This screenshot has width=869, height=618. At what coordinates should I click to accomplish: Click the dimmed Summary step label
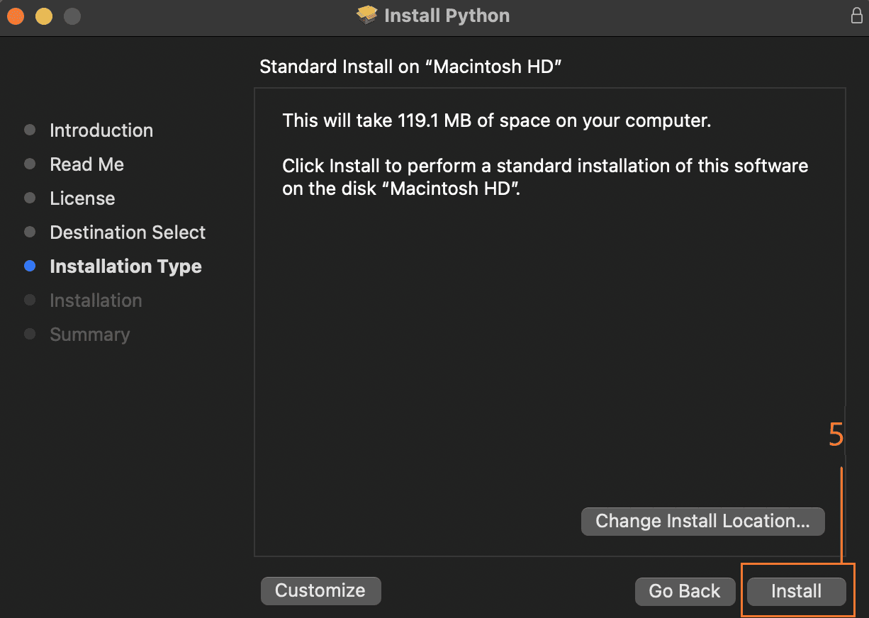(x=89, y=335)
